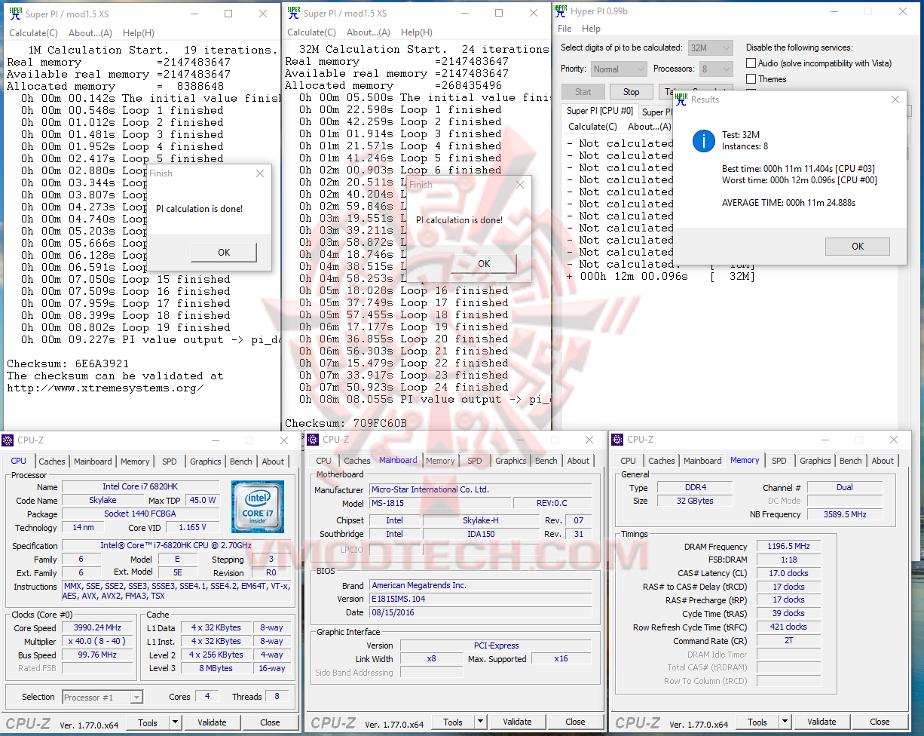Click the xtremesystems.org URL text
The height and width of the screenshot is (736, 924).
(x=106, y=388)
